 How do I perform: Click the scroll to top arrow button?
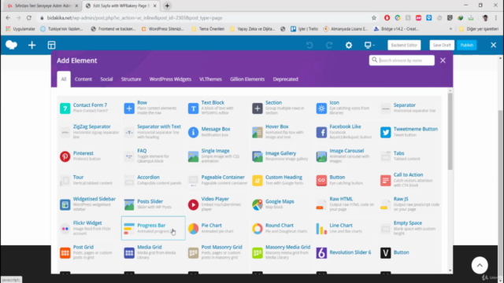(480, 266)
